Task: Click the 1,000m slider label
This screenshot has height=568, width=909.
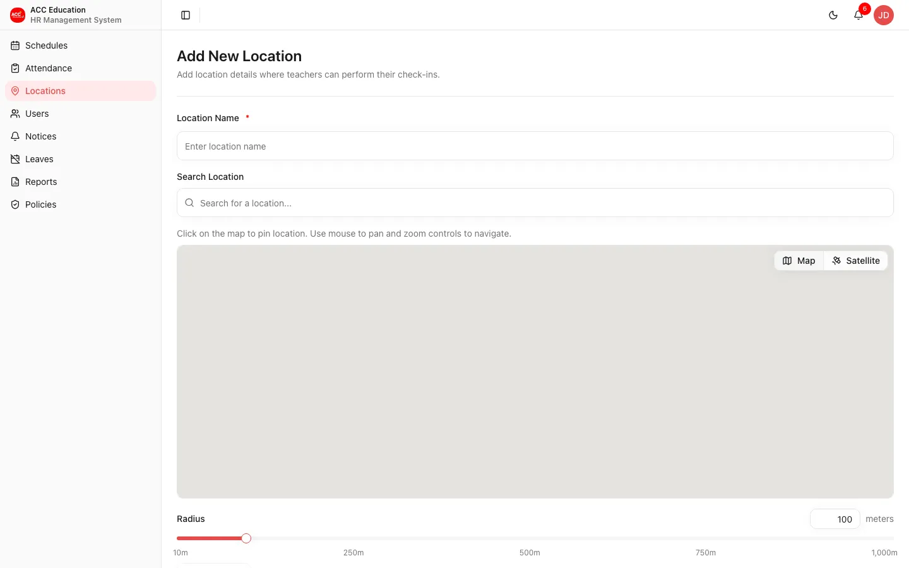Action: [x=884, y=553]
